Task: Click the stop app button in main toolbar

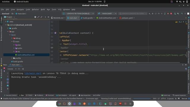Action: [x=171, y=14]
